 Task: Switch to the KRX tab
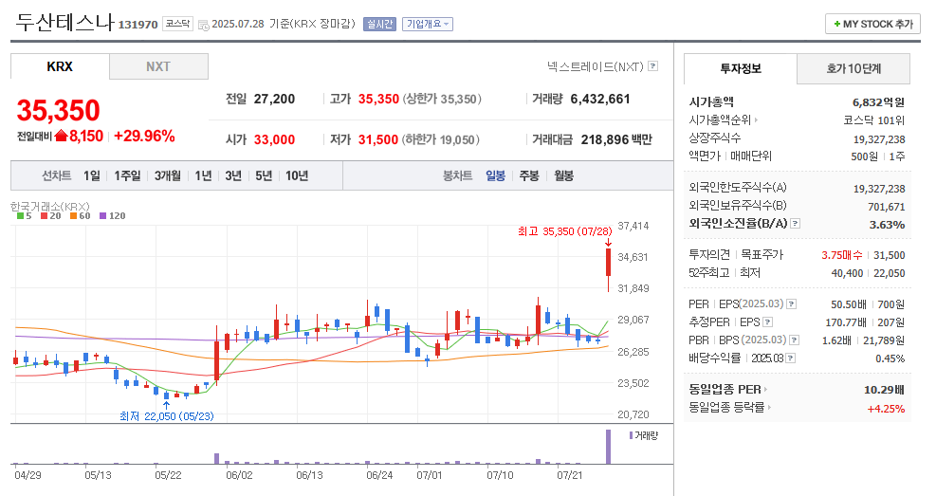(x=60, y=66)
